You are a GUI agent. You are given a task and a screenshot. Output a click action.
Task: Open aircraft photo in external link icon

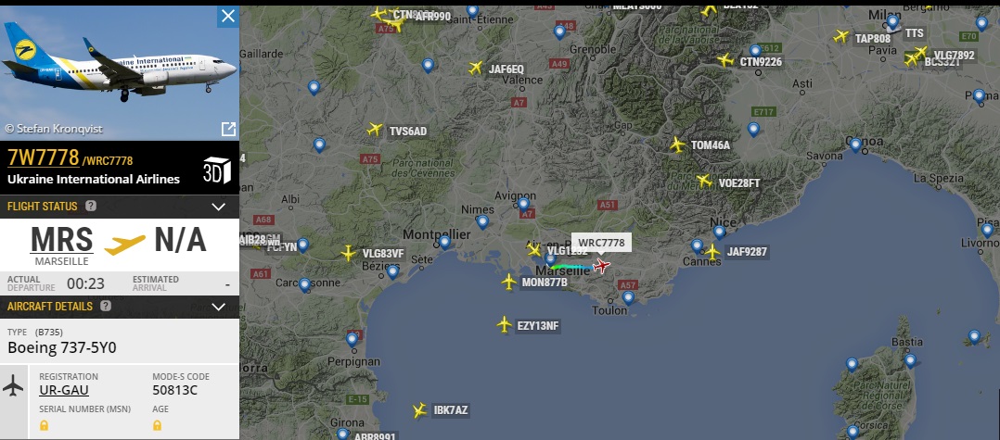coord(228,130)
